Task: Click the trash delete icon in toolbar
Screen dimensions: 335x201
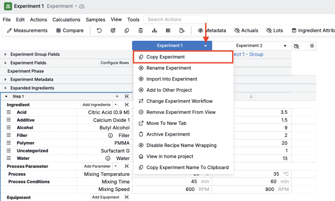Action: point(141,30)
